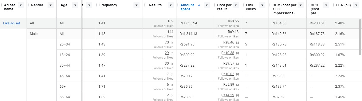This screenshot has height=101, width=362.
Task: Open the CPM column dropdown arrow
Action: coord(300,5)
